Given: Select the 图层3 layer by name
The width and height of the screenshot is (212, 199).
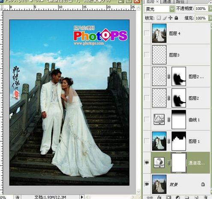Looking at the screenshot, I should click(x=174, y=55).
